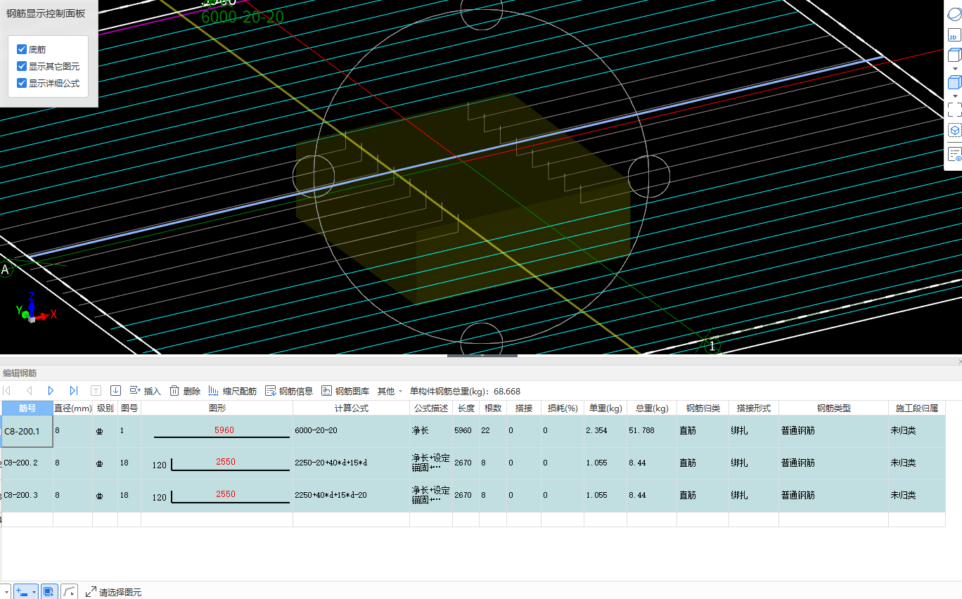Click the 51.788 total weight cell

click(x=652, y=431)
